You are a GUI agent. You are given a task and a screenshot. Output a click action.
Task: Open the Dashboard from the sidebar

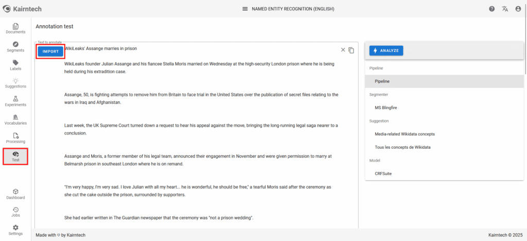[15, 194]
